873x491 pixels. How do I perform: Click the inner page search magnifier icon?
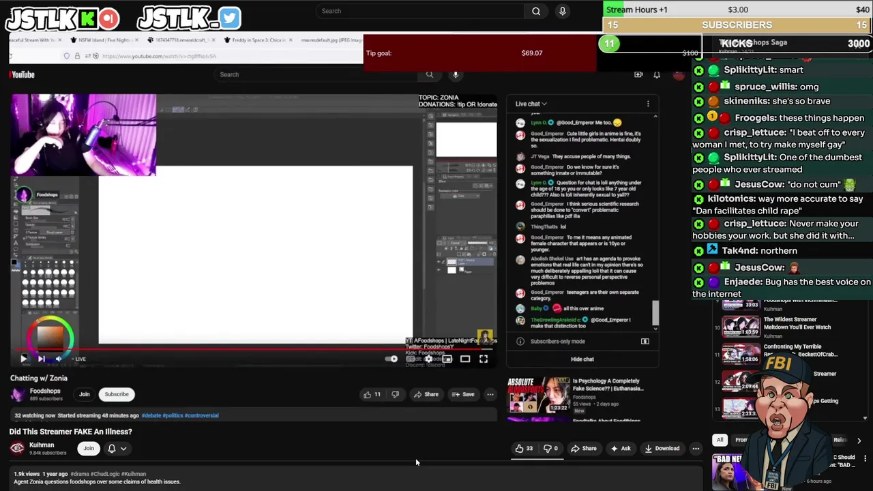[x=430, y=74]
